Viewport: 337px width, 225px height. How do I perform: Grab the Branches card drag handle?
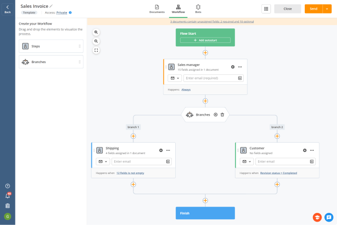79,62
